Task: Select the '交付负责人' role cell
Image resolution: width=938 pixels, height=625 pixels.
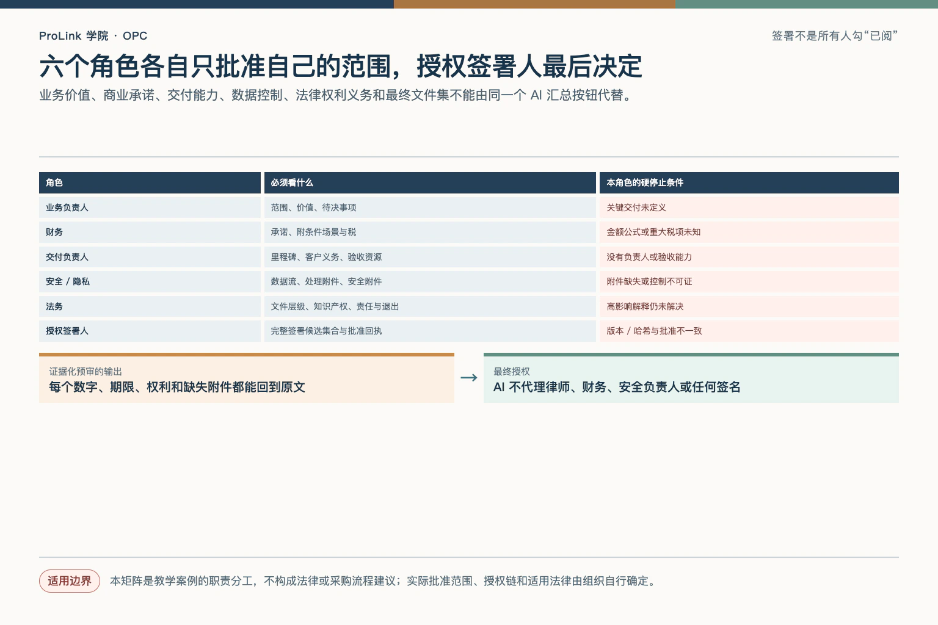Action: (x=150, y=257)
